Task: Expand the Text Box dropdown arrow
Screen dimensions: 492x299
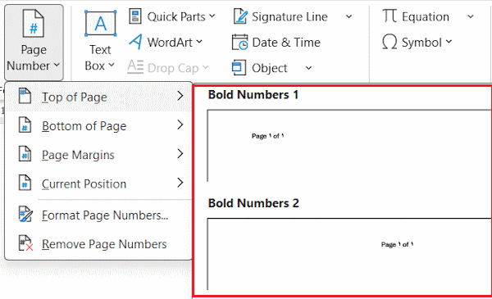Action: (112, 66)
